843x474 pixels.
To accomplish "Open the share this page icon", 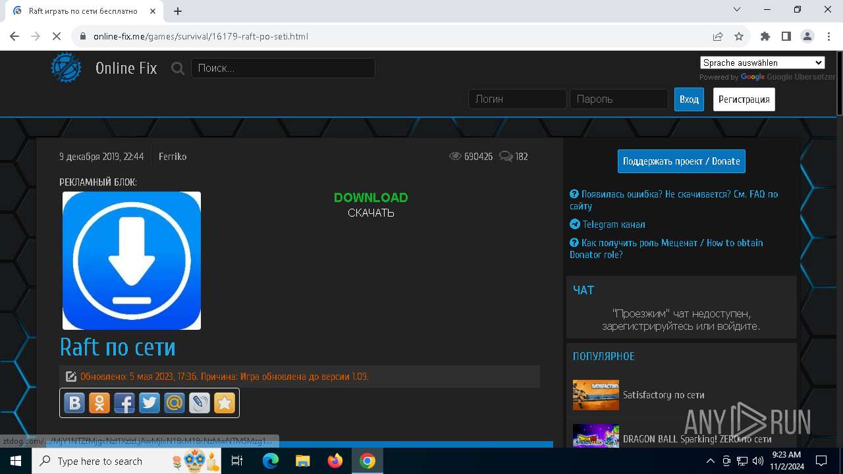I will (x=718, y=36).
